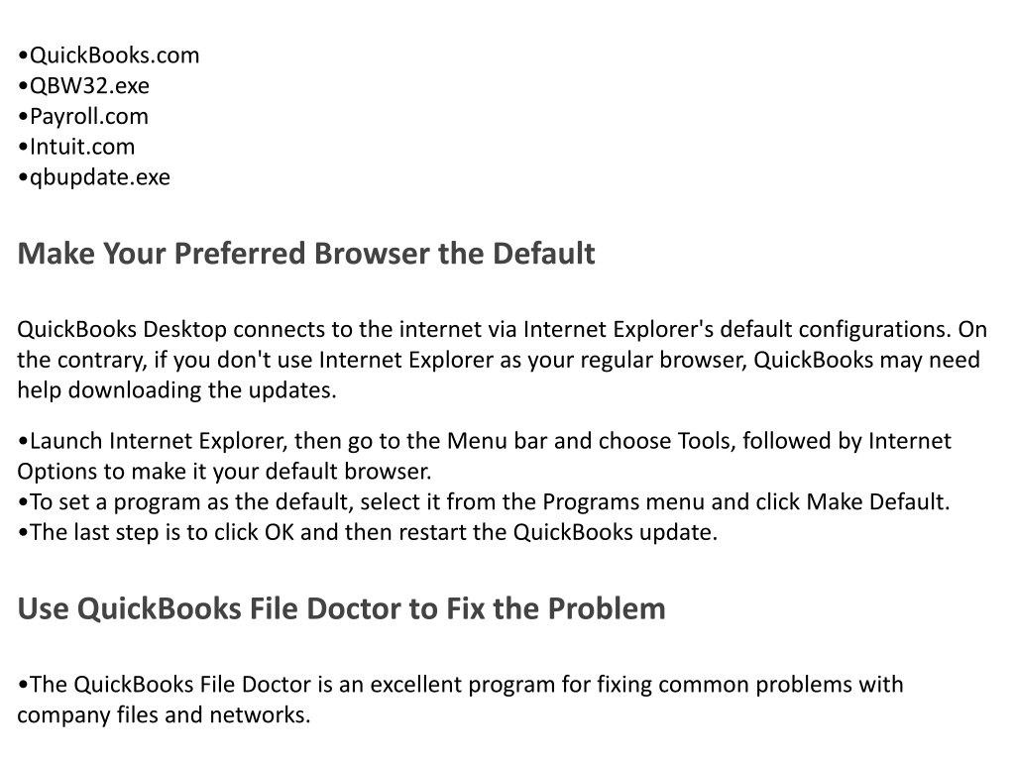Click the qbupdate.exe bullet entry
The width and height of the screenshot is (1015, 761).
pos(94,177)
